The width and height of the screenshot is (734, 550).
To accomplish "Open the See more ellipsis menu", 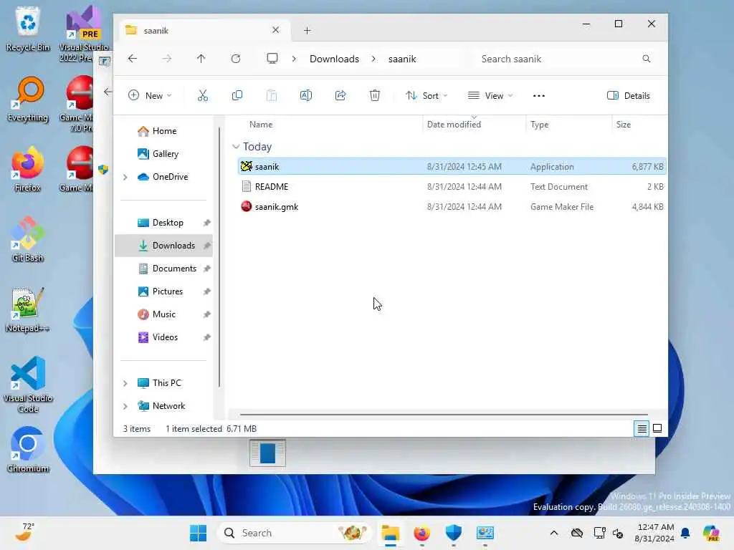I will [x=539, y=95].
